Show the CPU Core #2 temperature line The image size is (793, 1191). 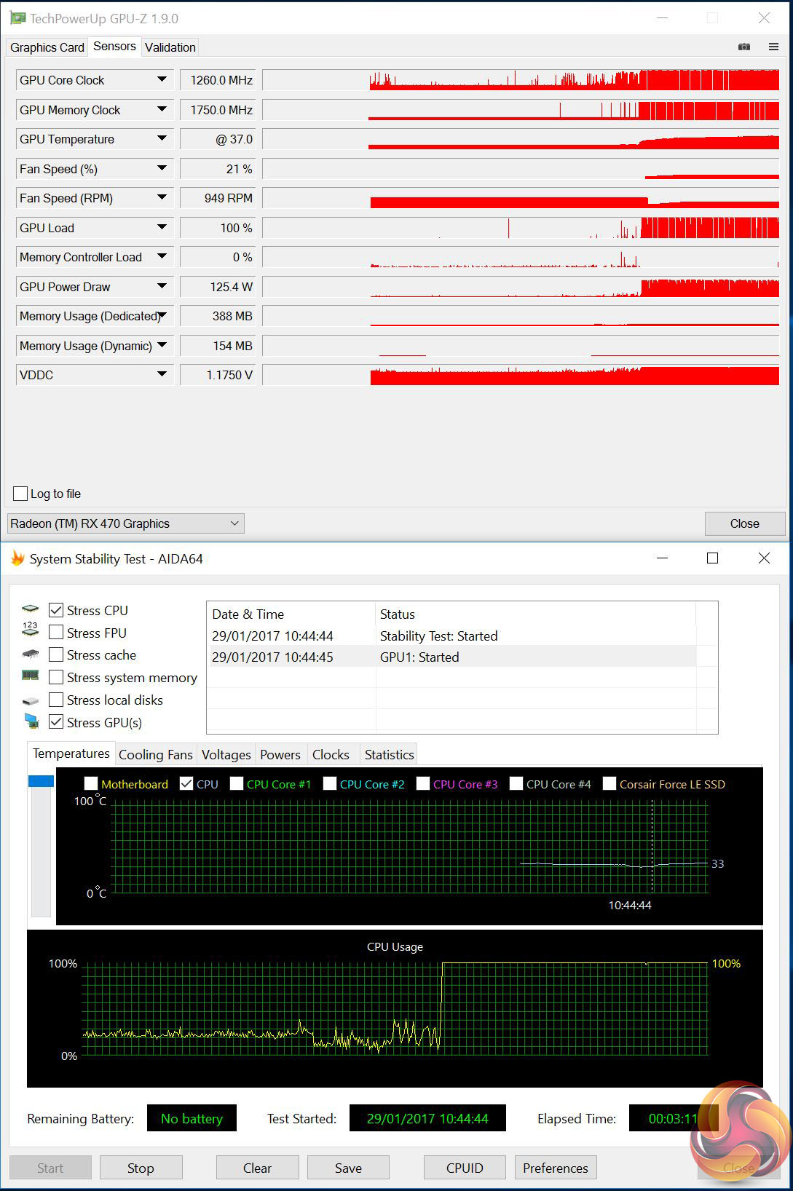330,783
